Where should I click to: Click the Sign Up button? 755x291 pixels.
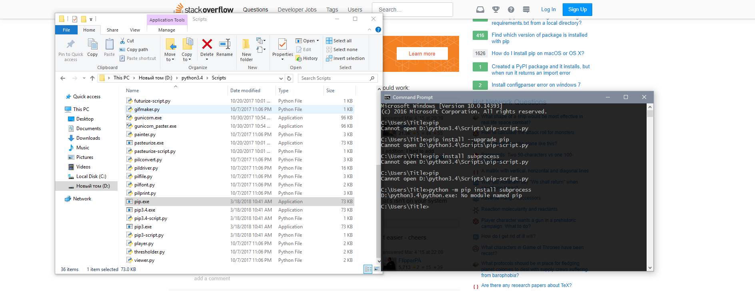tap(577, 10)
